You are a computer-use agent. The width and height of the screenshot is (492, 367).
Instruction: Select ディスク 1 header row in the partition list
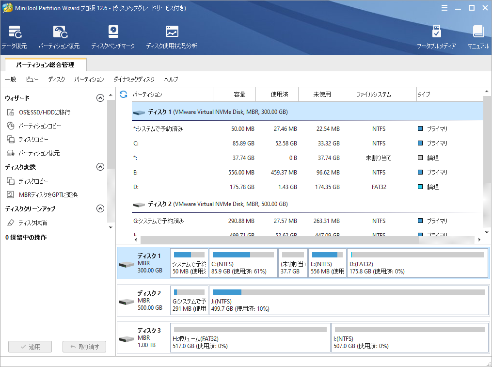(307, 112)
